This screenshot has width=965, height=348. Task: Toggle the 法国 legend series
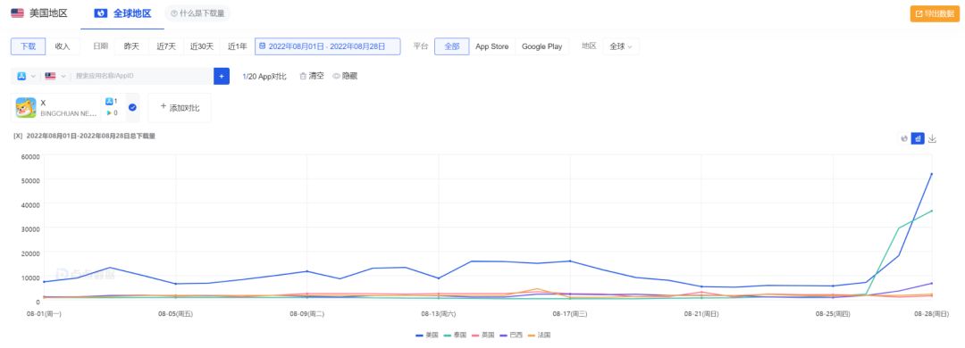point(539,336)
